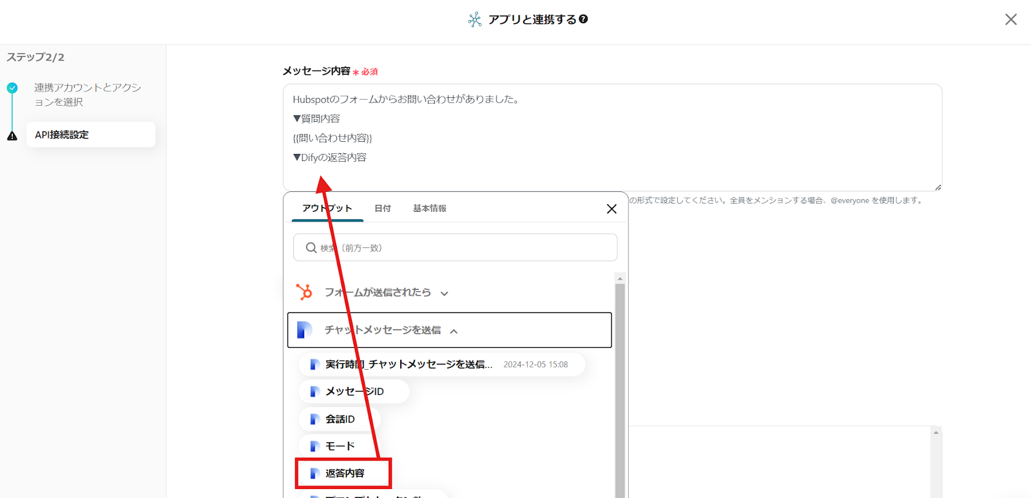
Task: Insert the 返答内容 output chip
Action: [x=343, y=474]
